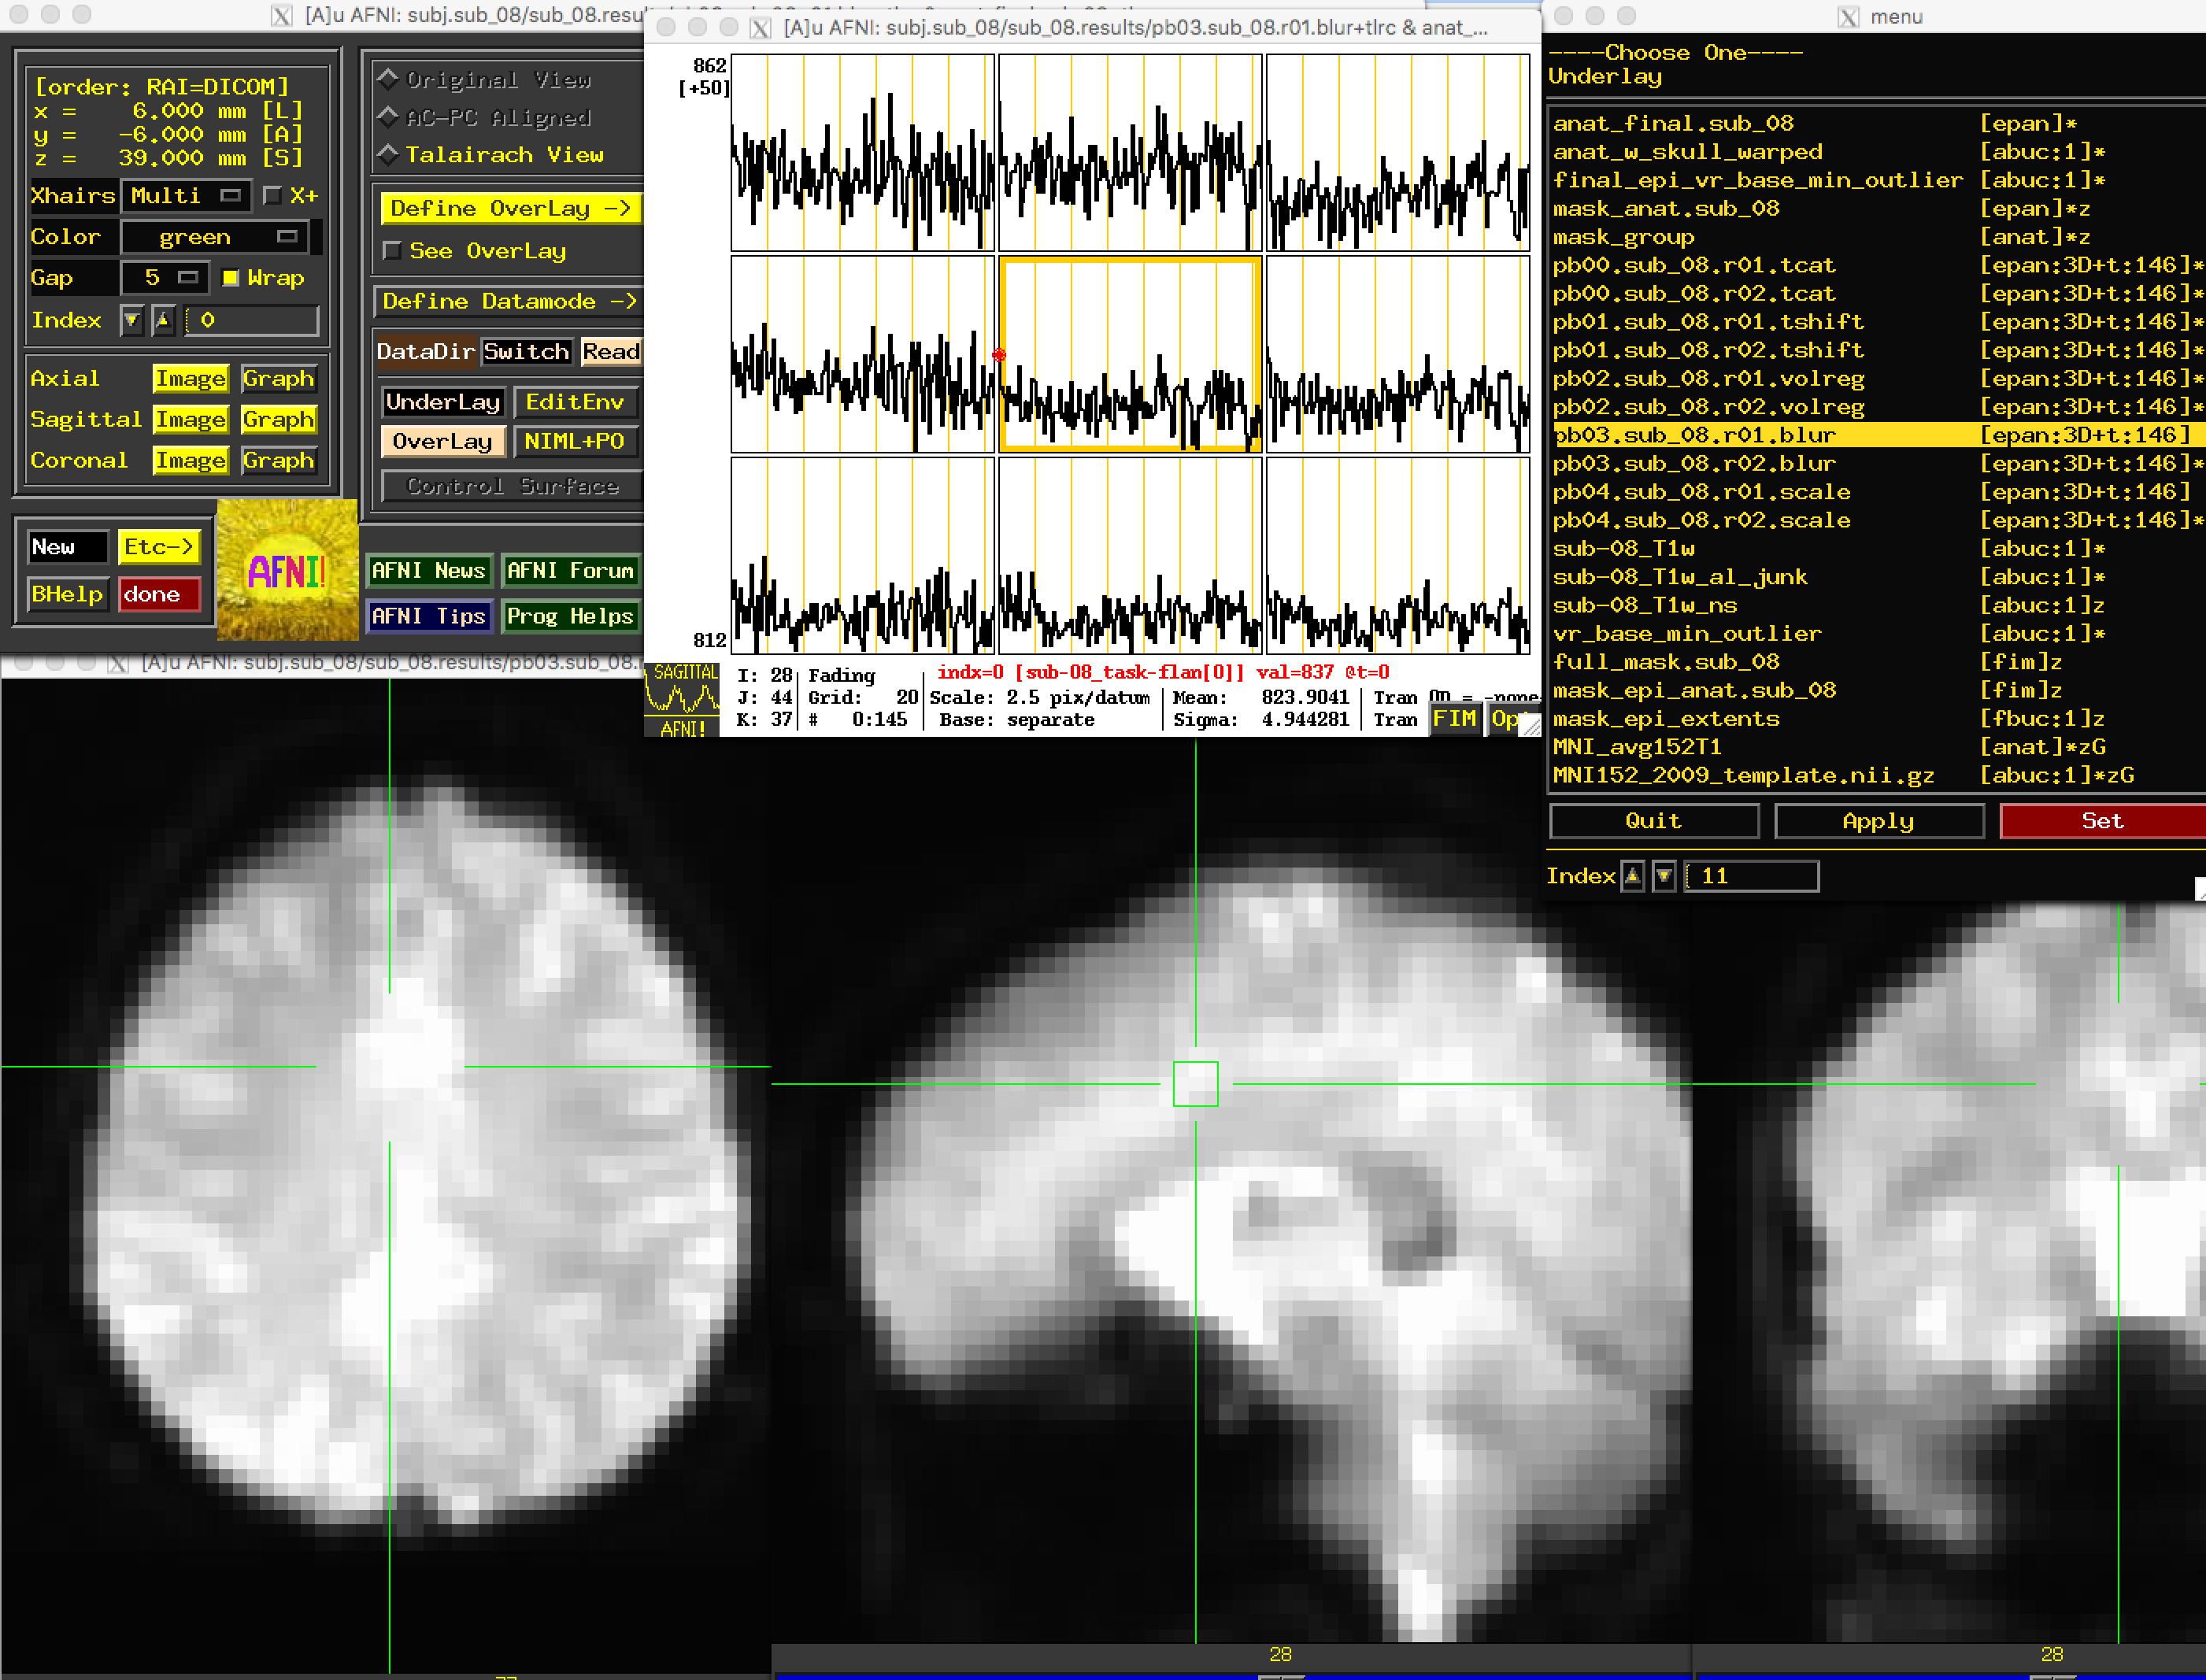
Task: Choose pb02.sub_08.r02.volreg in underlay list
Action: pos(1877,407)
